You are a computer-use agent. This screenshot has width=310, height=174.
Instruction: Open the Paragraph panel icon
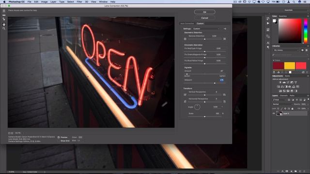coord(268,47)
